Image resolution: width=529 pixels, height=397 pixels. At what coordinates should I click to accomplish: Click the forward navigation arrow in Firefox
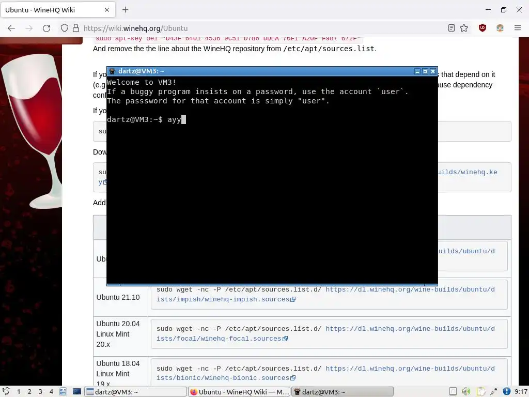pyautogui.click(x=29, y=28)
